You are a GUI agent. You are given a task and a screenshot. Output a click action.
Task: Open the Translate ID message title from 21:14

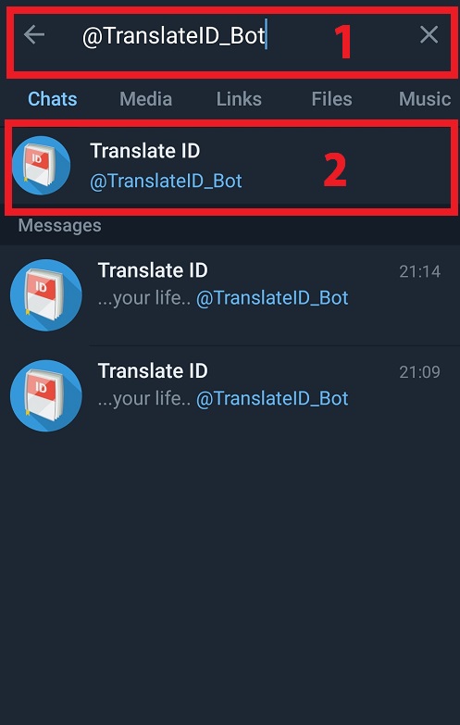coord(153,270)
